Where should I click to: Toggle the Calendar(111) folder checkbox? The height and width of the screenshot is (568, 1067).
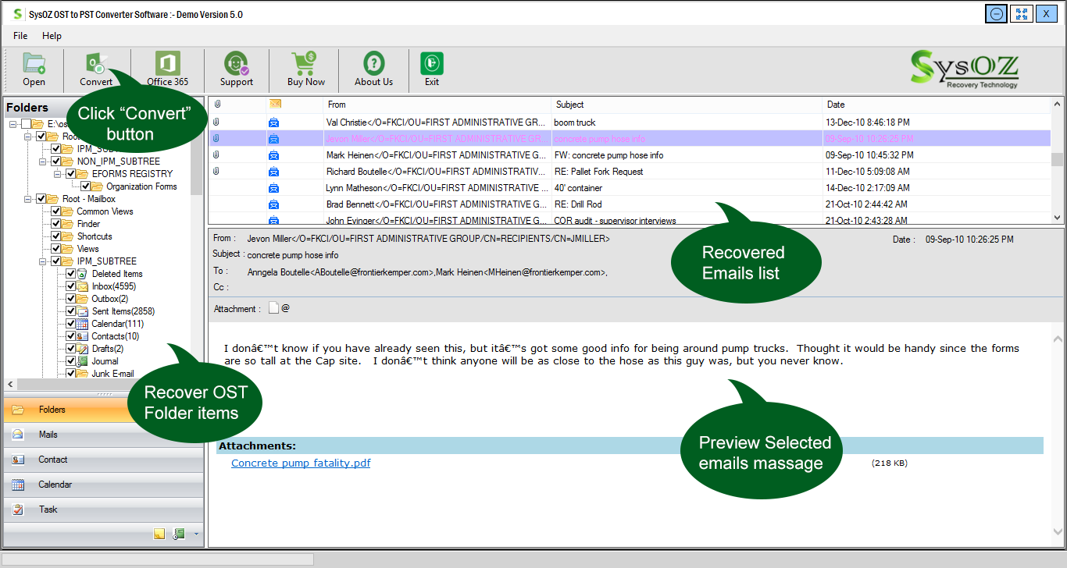pos(71,324)
